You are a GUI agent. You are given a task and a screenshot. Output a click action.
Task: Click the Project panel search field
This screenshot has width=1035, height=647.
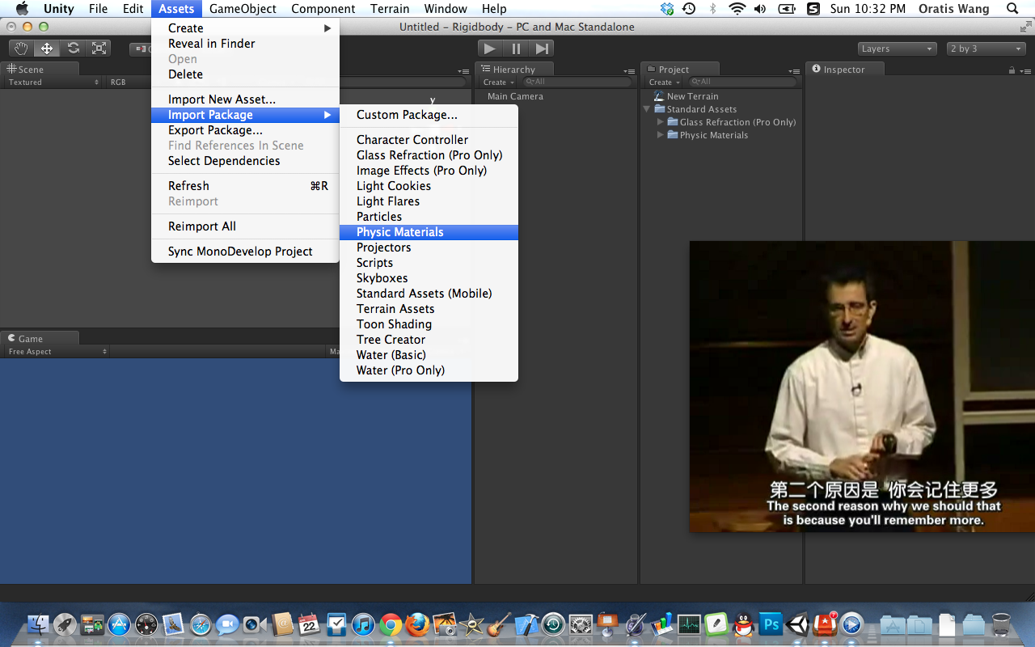pos(742,82)
